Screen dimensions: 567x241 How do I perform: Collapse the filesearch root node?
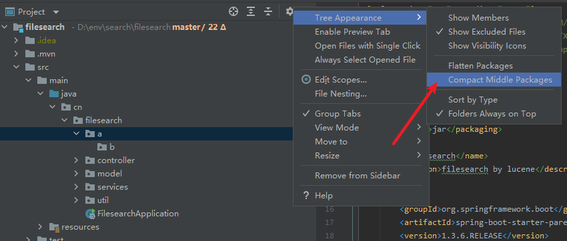pyautogui.click(x=5, y=27)
